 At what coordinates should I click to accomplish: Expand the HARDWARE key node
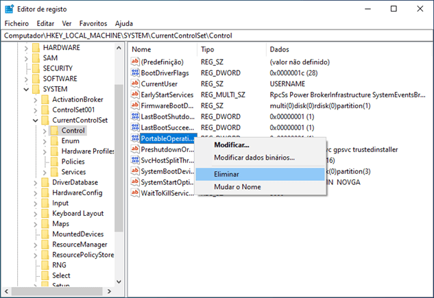pos(27,48)
